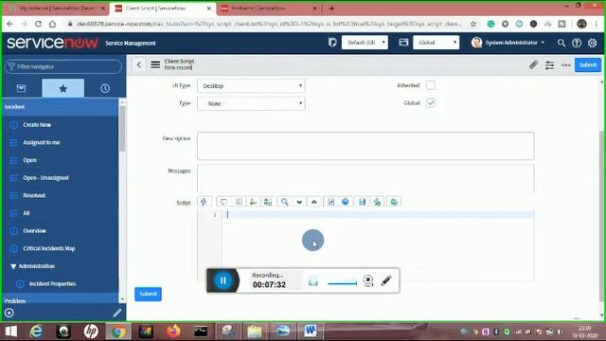Open the System Administrator user menu
This screenshot has height=341, width=606.
point(508,43)
